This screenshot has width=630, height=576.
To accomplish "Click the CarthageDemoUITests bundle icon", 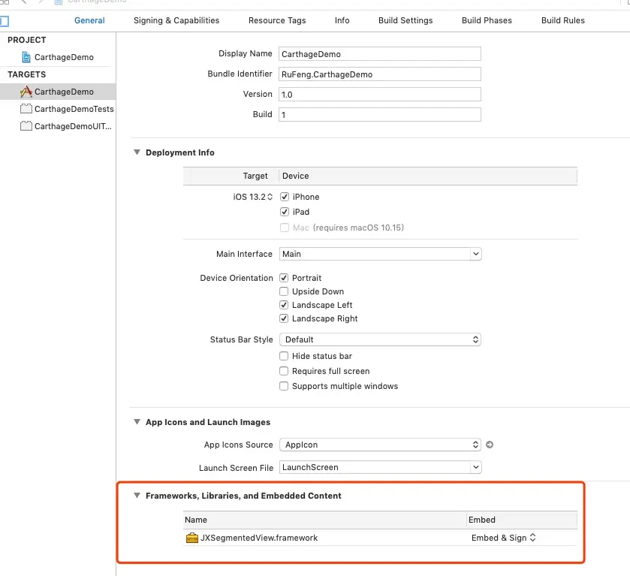I will point(26,126).
